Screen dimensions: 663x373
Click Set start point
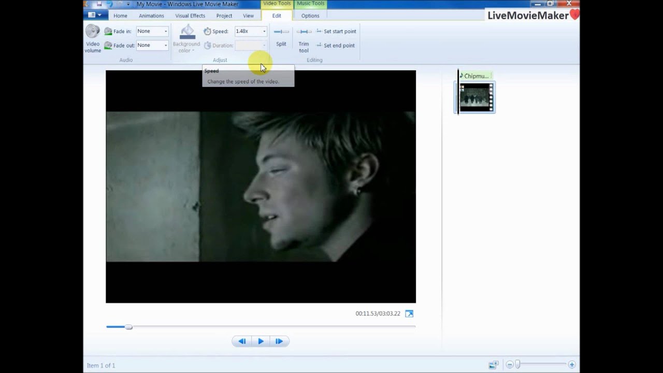click(x=336, y=31)
